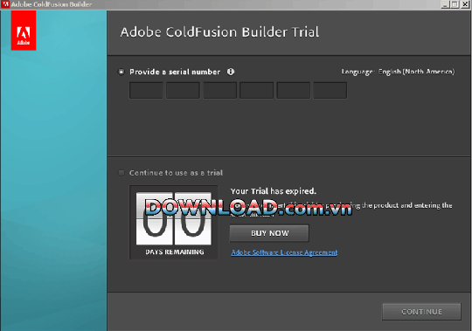Click the BUY NOW button
The height and width of the screenshot is (331, 472).
[x=269, y=233]
